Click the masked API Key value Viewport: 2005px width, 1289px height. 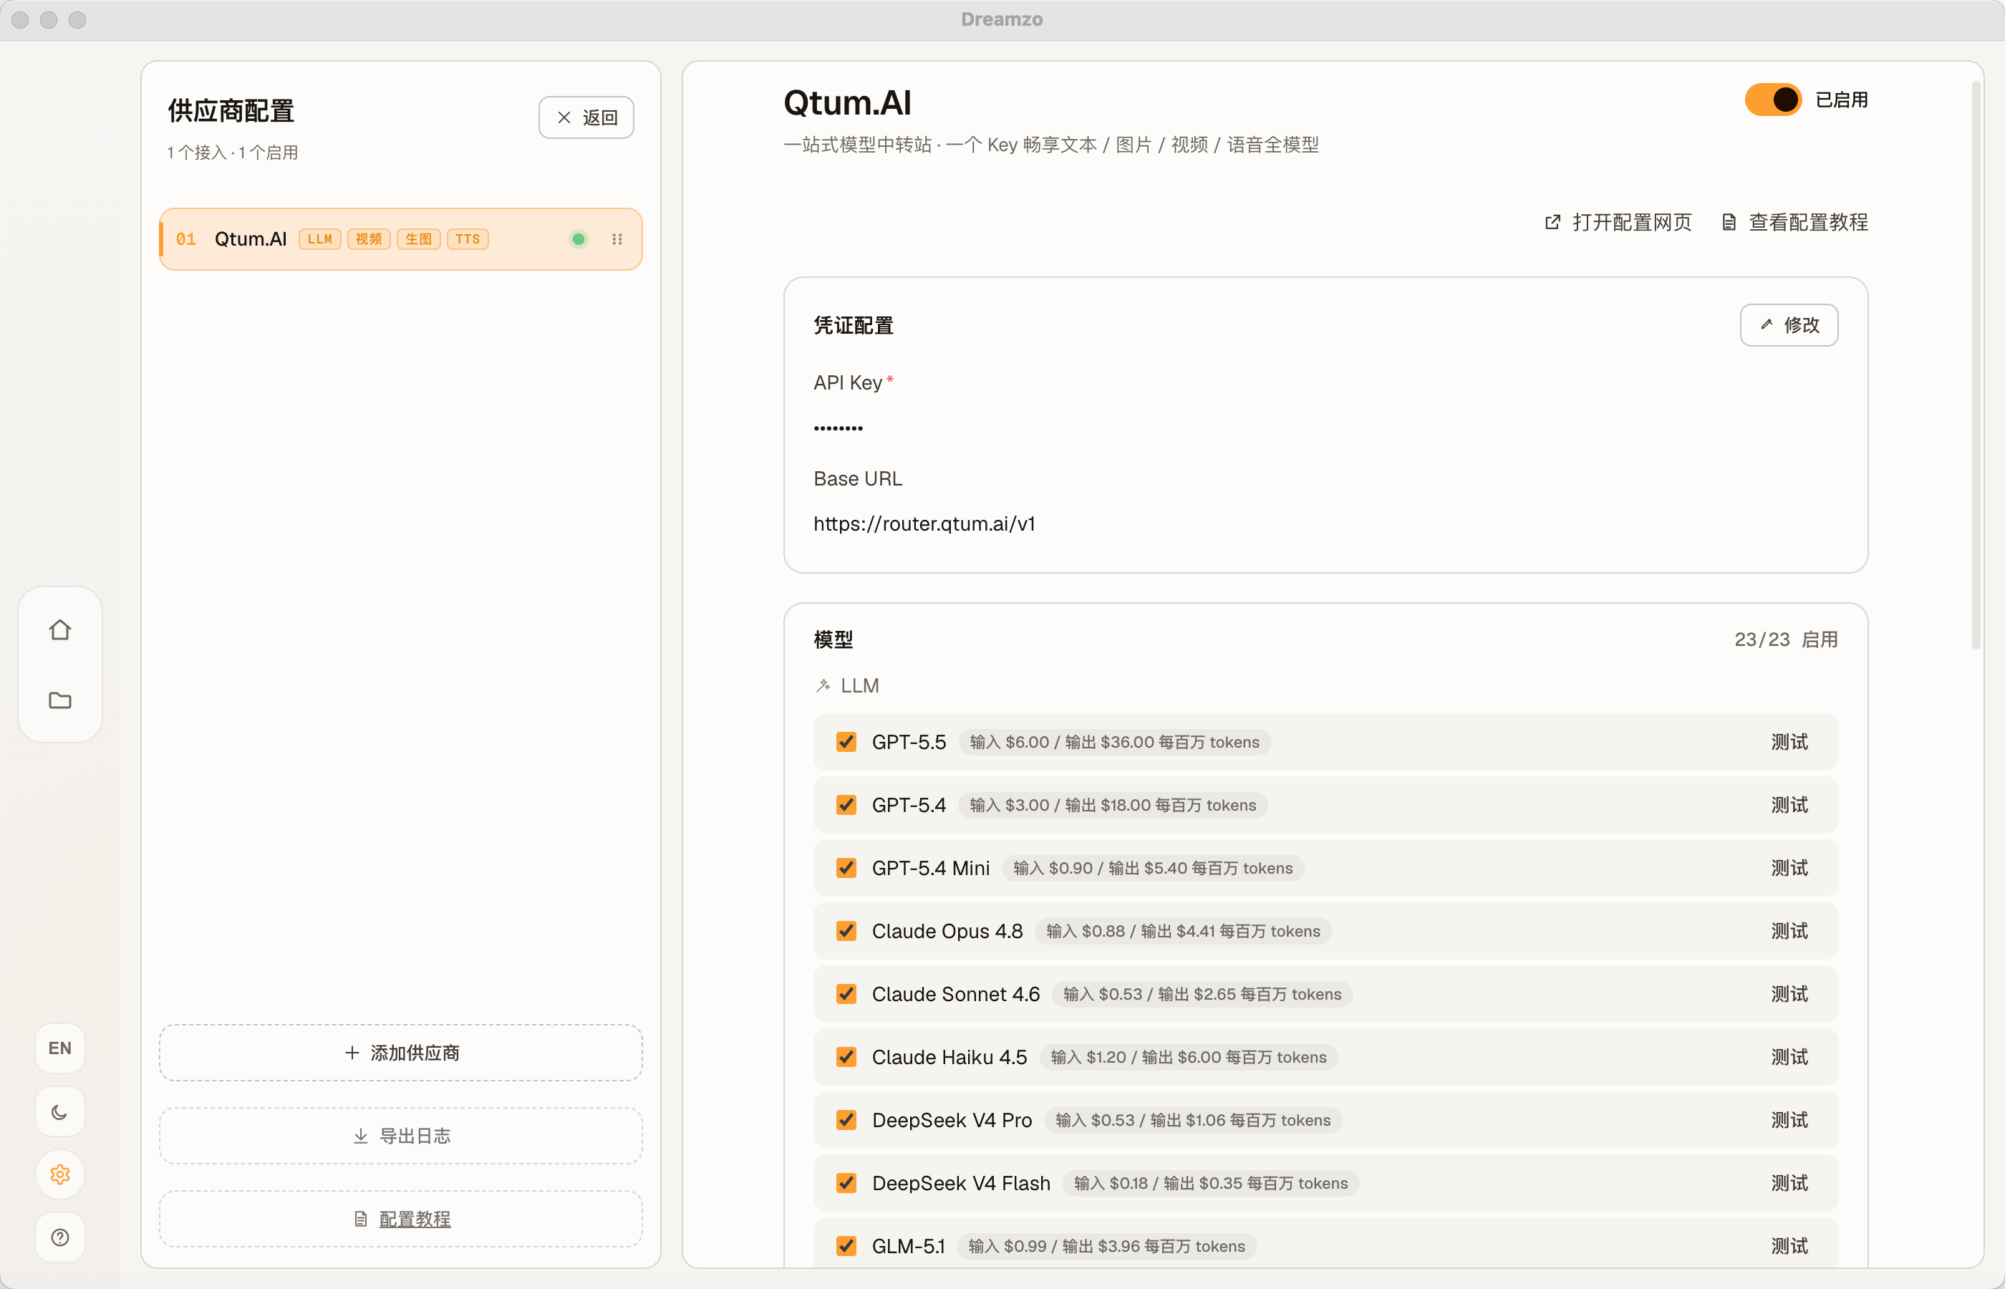tap(838, 428)
